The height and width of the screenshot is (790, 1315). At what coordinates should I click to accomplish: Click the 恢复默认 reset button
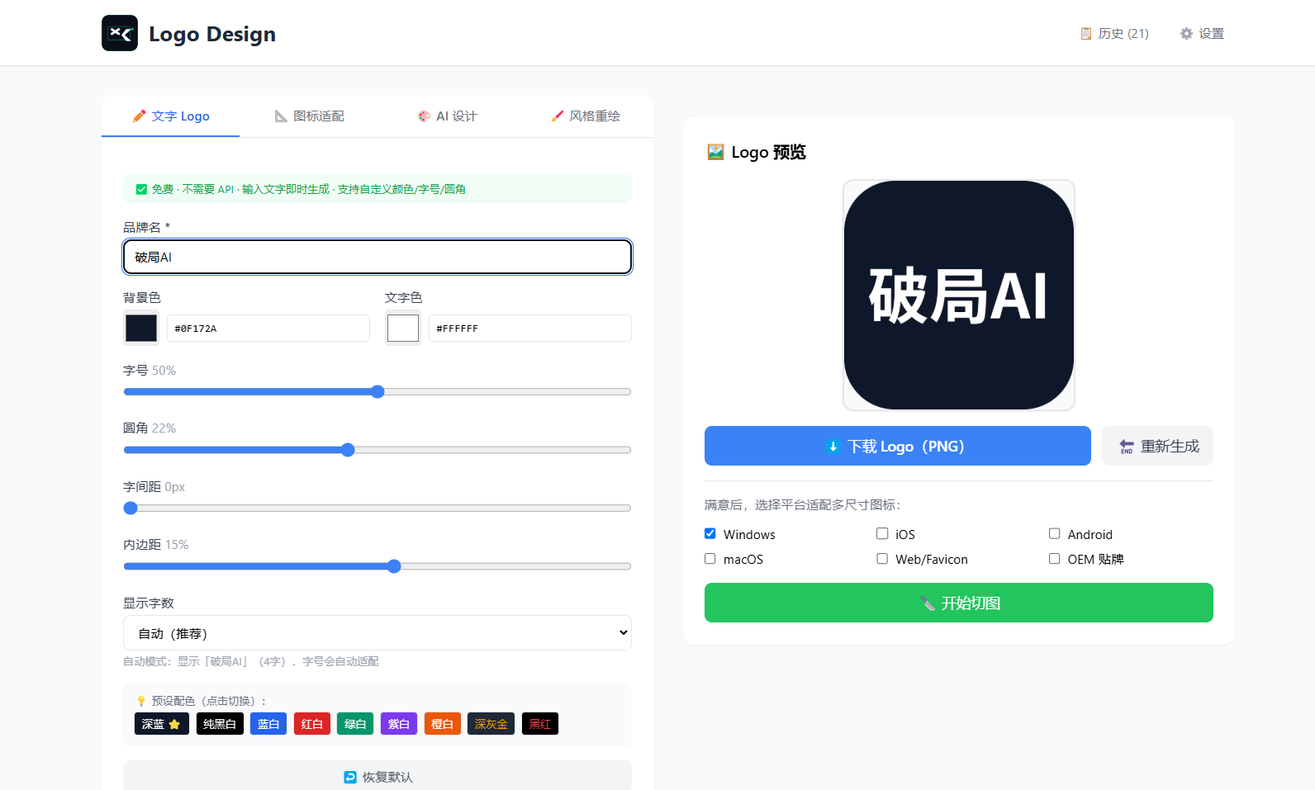[x=377, y=777]
